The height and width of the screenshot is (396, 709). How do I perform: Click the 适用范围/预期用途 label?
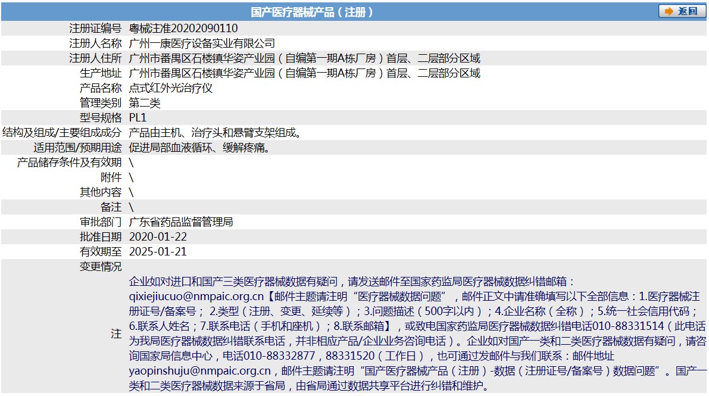(77, 148)
